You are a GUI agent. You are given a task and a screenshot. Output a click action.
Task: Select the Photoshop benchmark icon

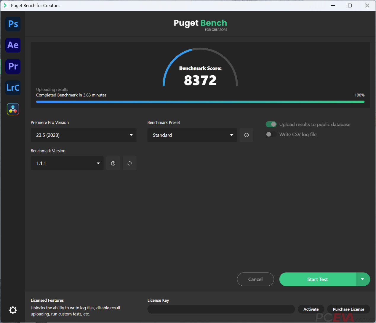click(x=13, y=24)
